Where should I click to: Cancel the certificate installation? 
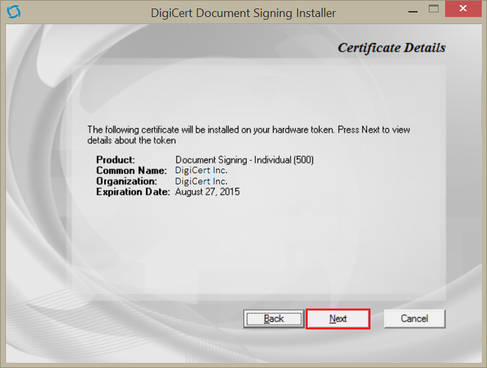point(414,319)
